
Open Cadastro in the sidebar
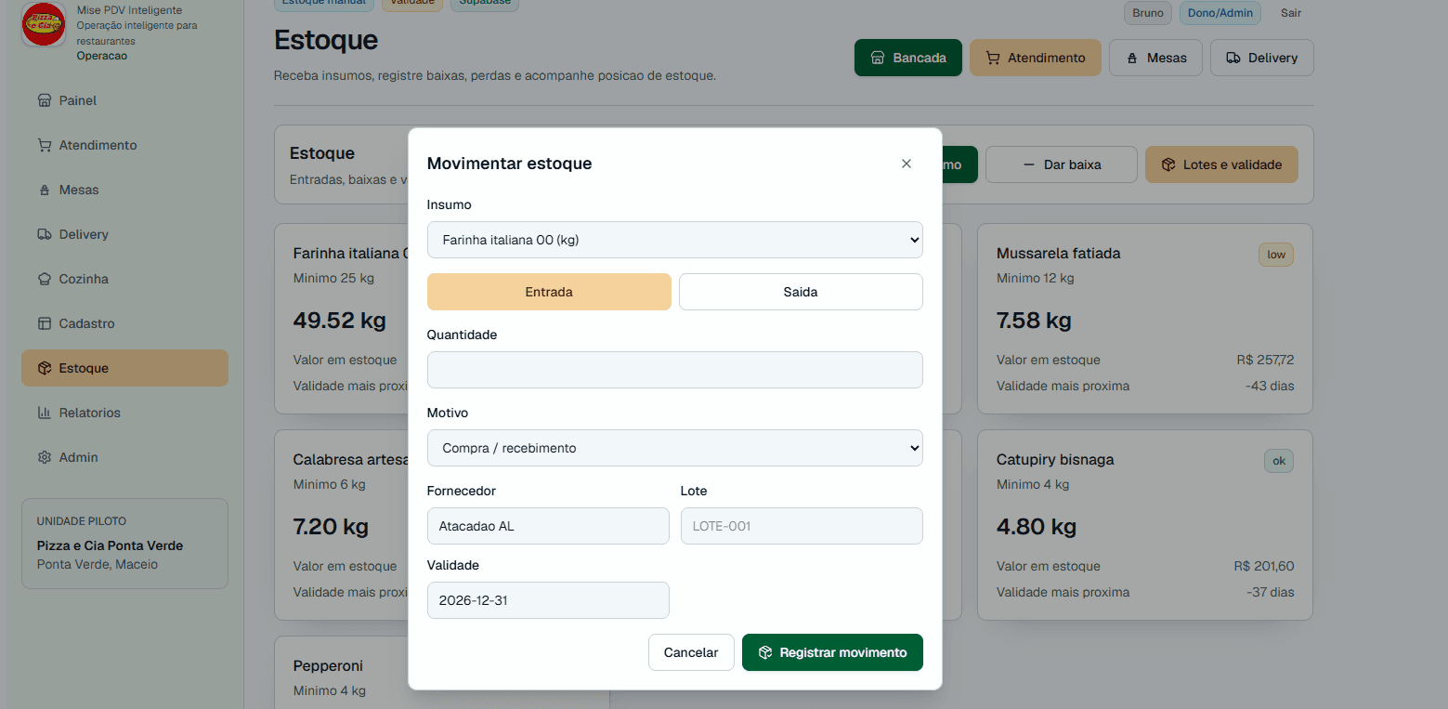tap(124, 323)
